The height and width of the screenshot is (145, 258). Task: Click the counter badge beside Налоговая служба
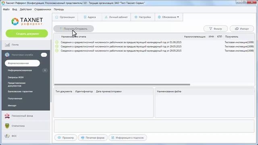click(44, 55)
